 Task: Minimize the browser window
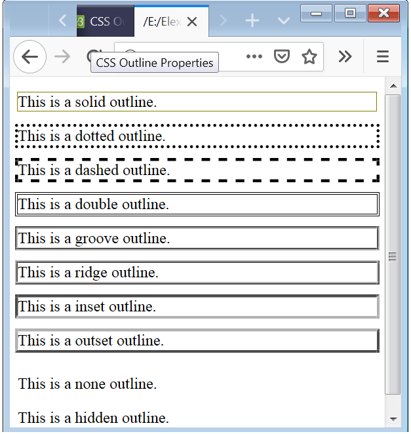316,13
